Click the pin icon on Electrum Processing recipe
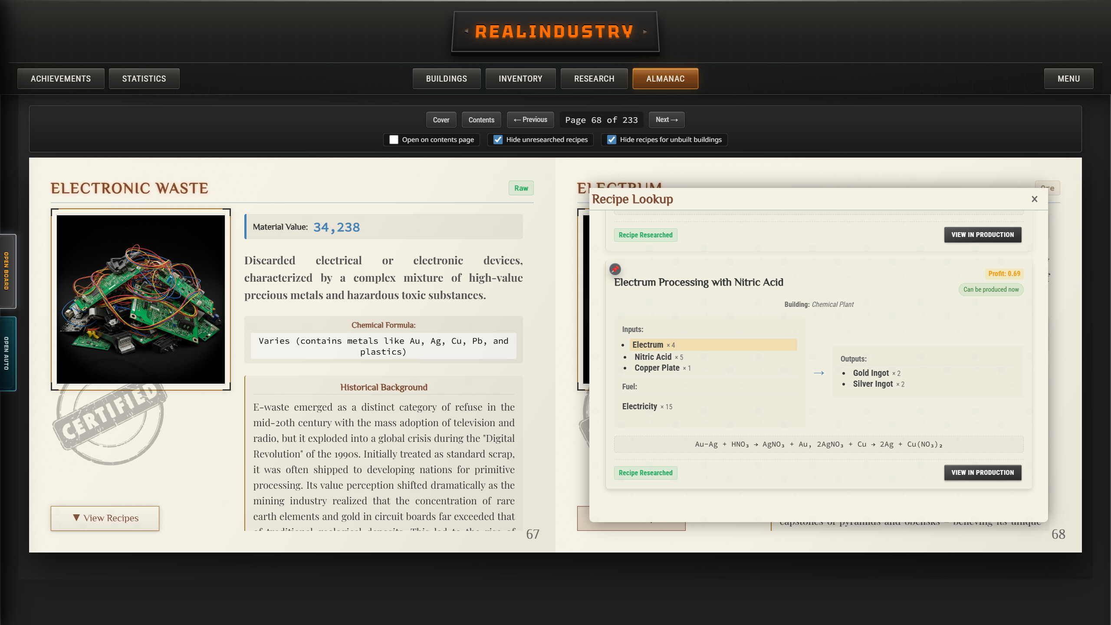This screenshot has height=625, width=1111. 615,269
